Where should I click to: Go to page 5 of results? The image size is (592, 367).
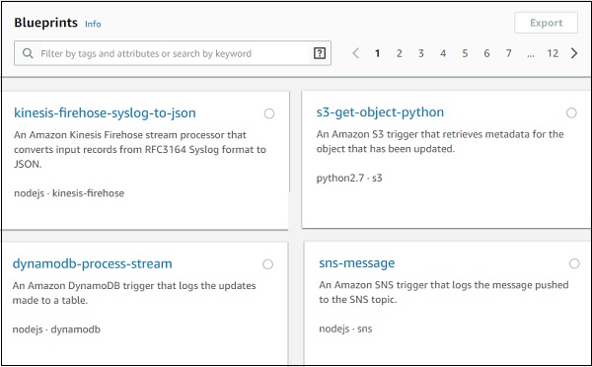tap(465, 53)
